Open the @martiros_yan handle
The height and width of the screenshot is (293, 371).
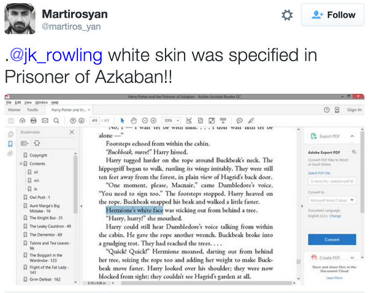(x=71, y=26)
